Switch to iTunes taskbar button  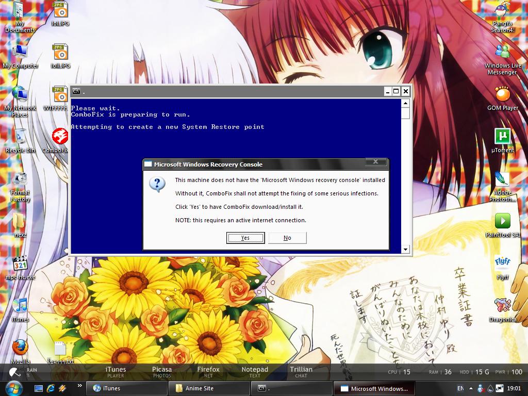126,388
